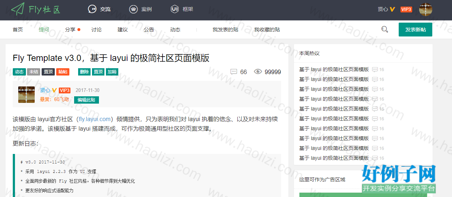Click the 悬赏：60飞吻 reward text

(54, 99)
